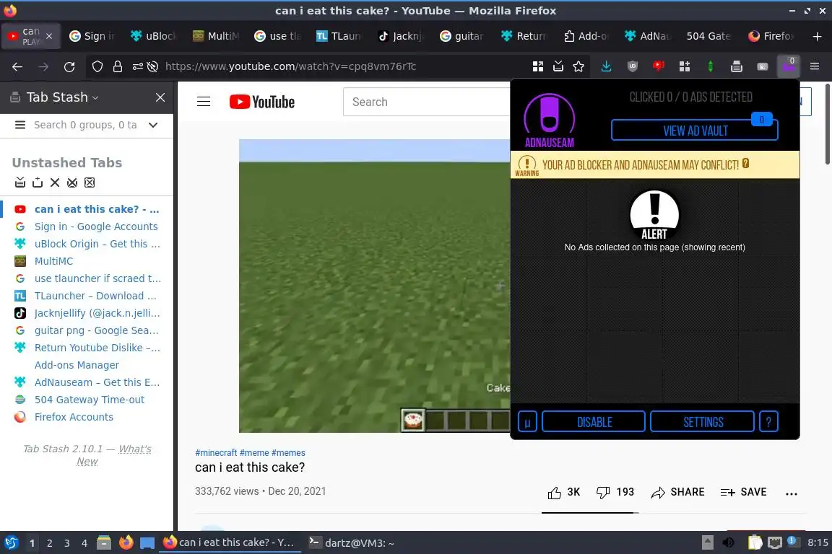Open the Tab Stash sidebar hamburger menu
This screenshot has width=832, height=554.
[x=20, y=125]
